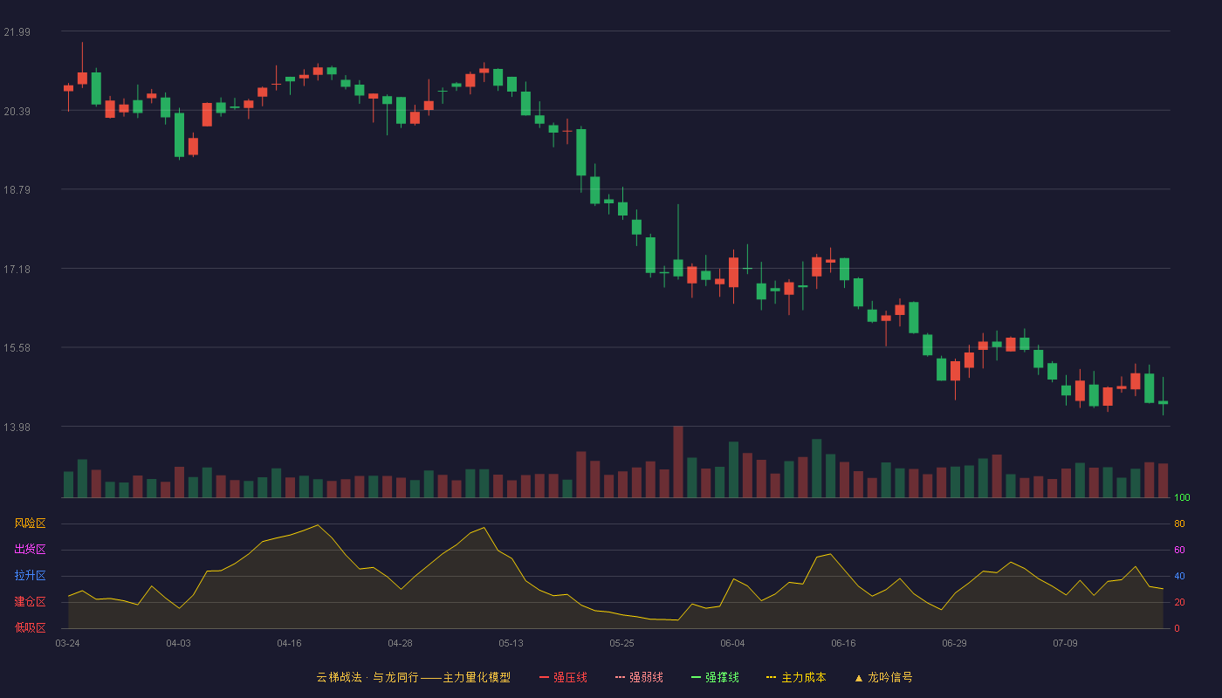The height and width of the screenshot is (698, 1222).
Task: Select the 出货区 zone label
Action: click(x=30, y=550)
